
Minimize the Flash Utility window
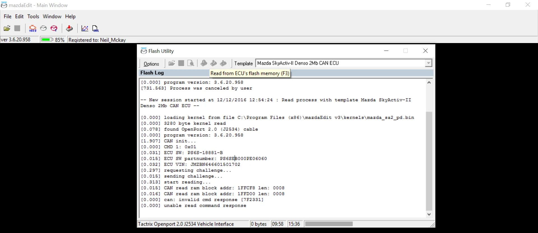tap(386, 51)
